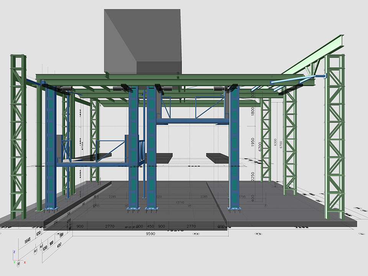Click the 13710 dimension on the floor
Image resolution: width=368 pixels, height=276 pixels.
(179, 202)
